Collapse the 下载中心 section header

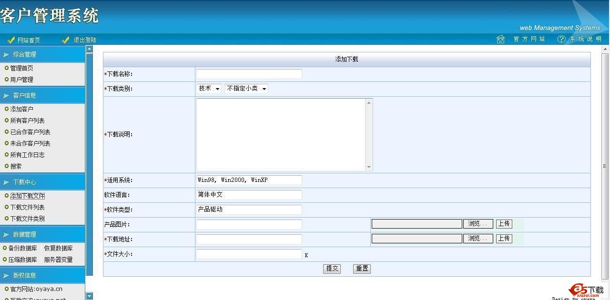[42, 182]
